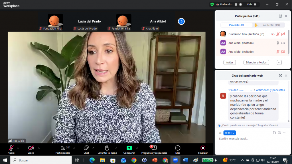
Task: Click the green Compartir screen share icon
Action: [x=129, y=148]
